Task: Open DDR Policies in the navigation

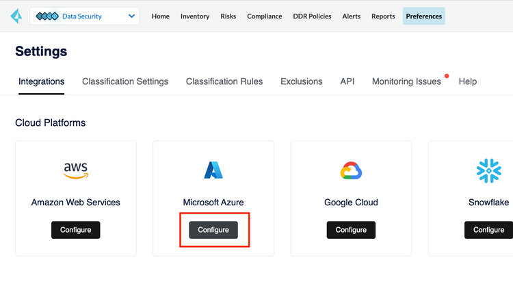Action: [312, 16]
